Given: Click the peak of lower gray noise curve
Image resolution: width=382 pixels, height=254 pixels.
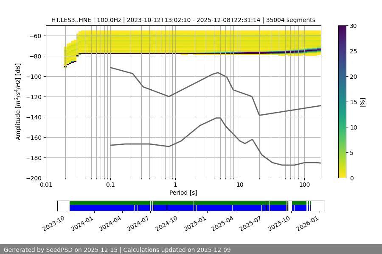Looking at the screenshot, I should (x=218, y=118).
